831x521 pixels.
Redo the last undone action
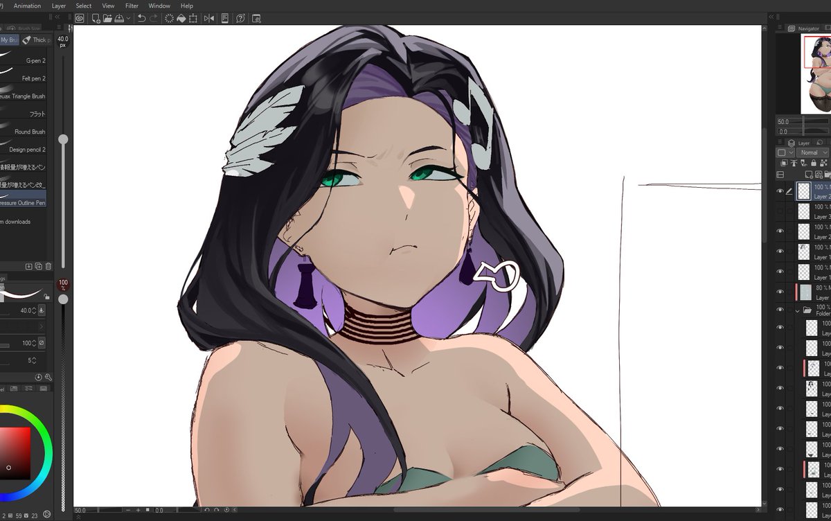(x=154, y=19)
